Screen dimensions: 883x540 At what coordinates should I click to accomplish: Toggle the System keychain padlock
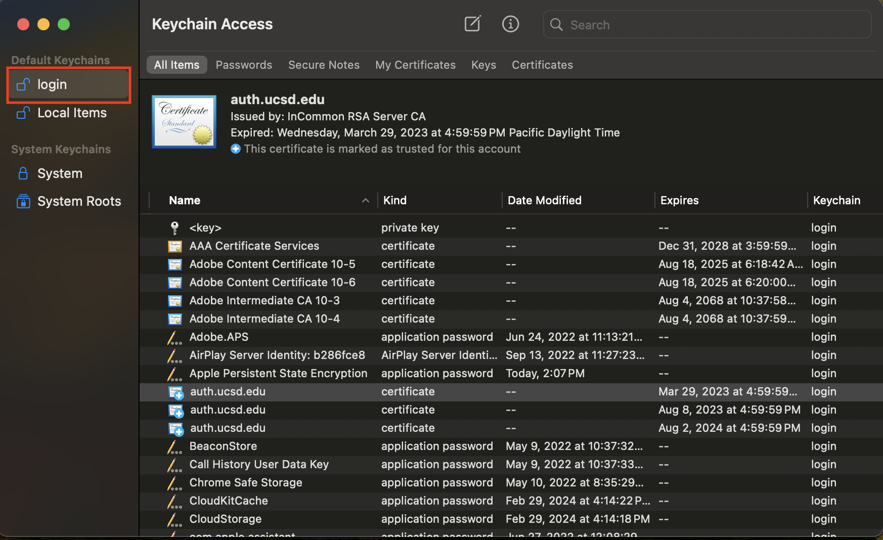coord(23,173)
